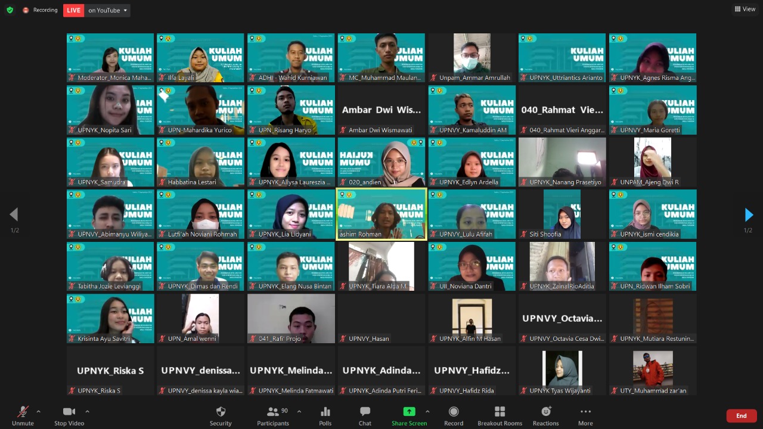Open video options arrow beside Stop Video

[87, 411]
